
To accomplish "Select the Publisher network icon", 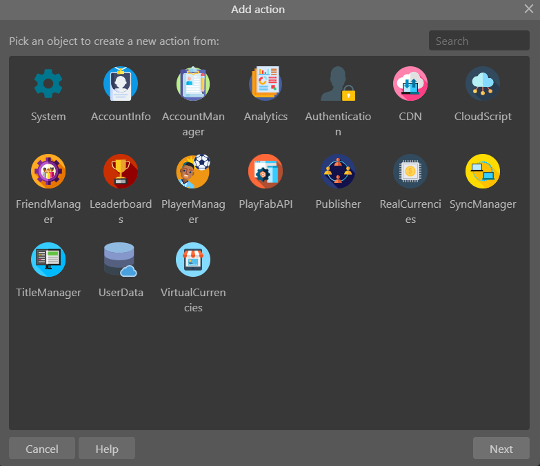I will [338, 171].
